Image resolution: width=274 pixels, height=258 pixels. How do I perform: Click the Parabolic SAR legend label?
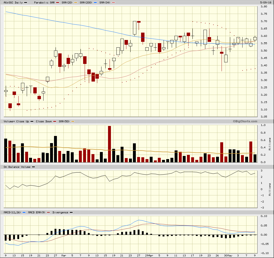(x=44, y=2)
